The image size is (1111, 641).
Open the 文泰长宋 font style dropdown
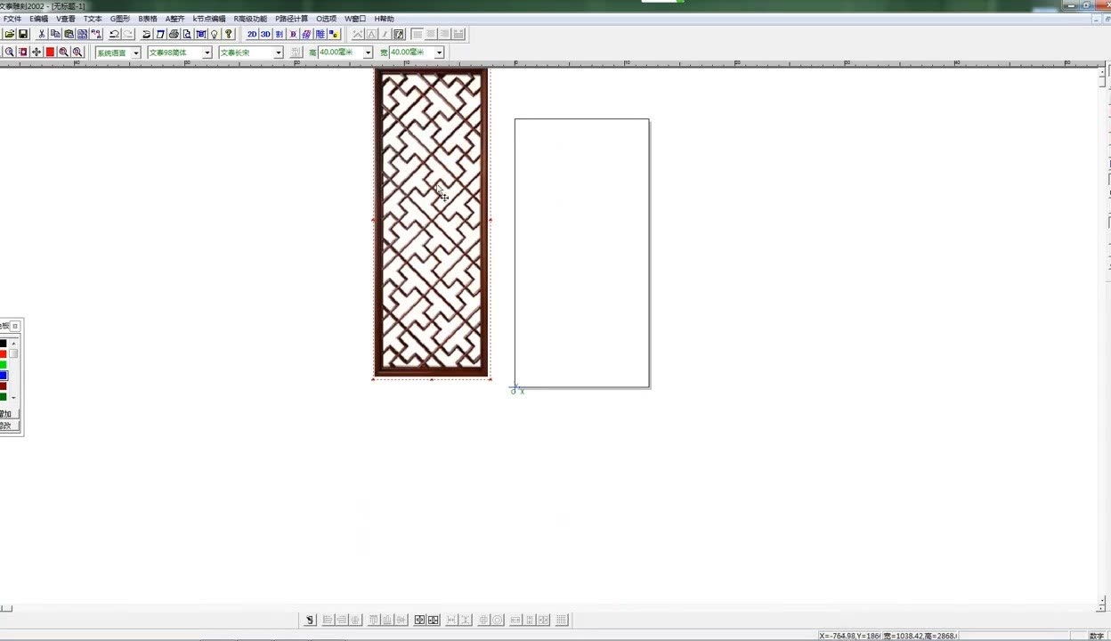[x=278, y=53]
